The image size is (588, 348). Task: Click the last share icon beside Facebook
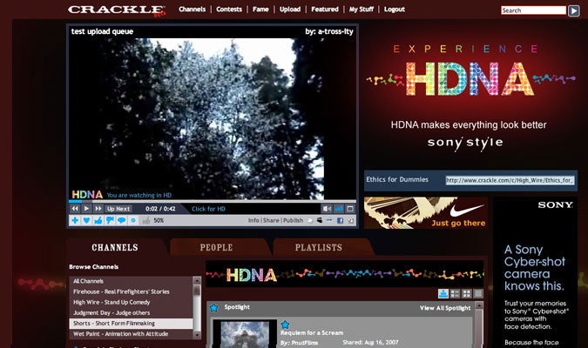click(x=351, y=220)
